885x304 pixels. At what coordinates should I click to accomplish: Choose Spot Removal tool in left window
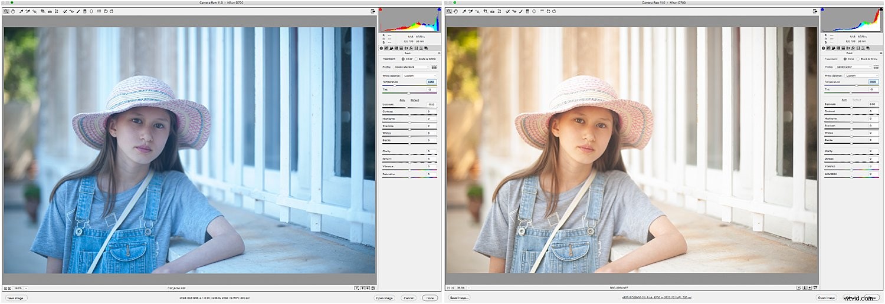[x=65, y=11]
